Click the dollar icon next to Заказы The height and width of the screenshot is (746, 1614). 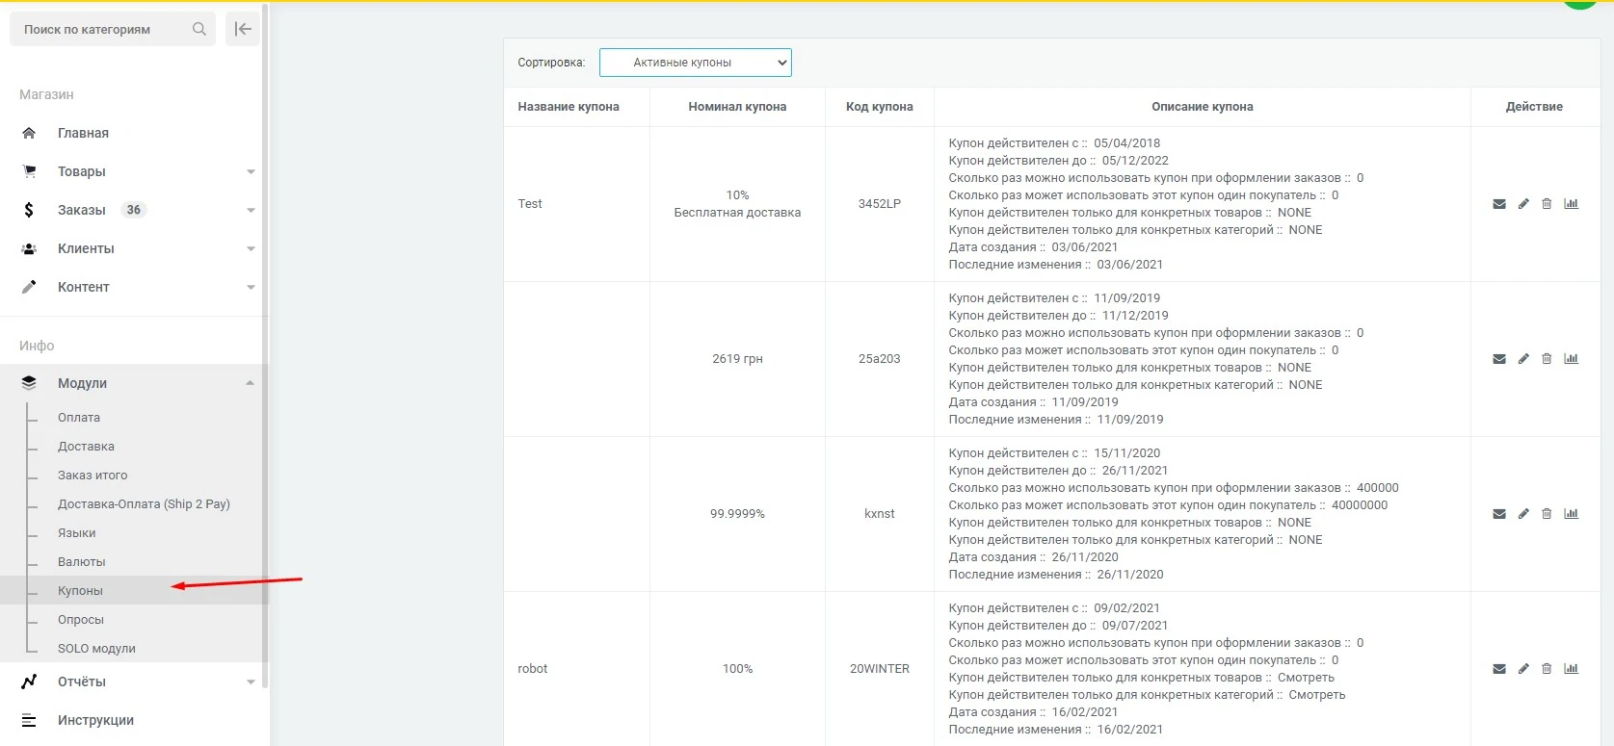29,210
